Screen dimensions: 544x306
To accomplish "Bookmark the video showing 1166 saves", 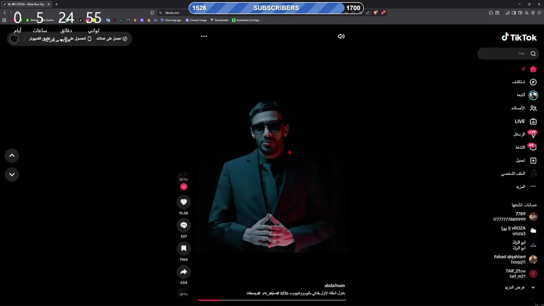I will (x=184, y=248).
